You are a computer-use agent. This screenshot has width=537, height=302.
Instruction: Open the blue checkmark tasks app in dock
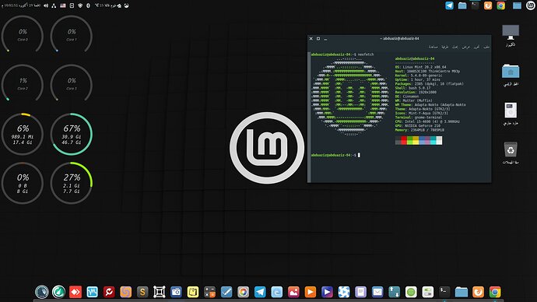(x=226, y=292)
